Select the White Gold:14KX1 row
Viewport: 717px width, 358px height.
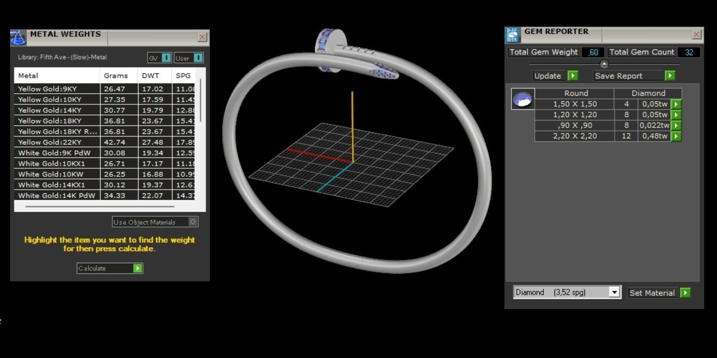[x=104, y=185]
